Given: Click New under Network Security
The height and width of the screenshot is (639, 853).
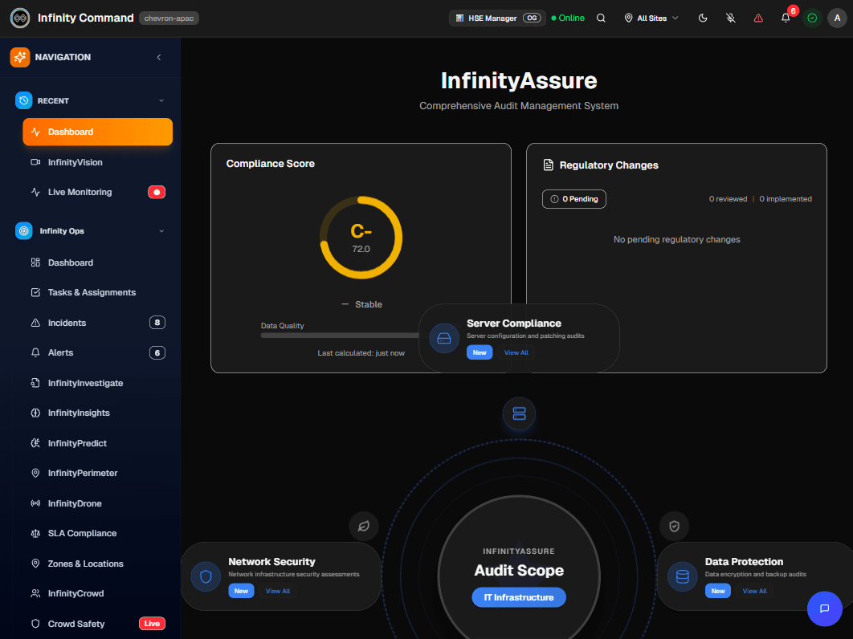Looking at the screenshot, I should (241, 591).
